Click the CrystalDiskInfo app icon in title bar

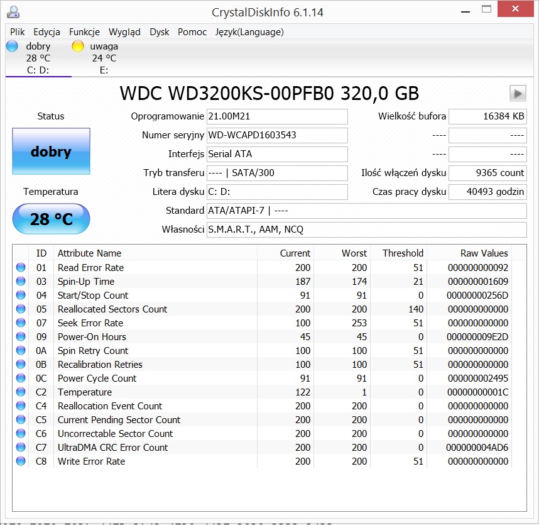pos(13,12)
